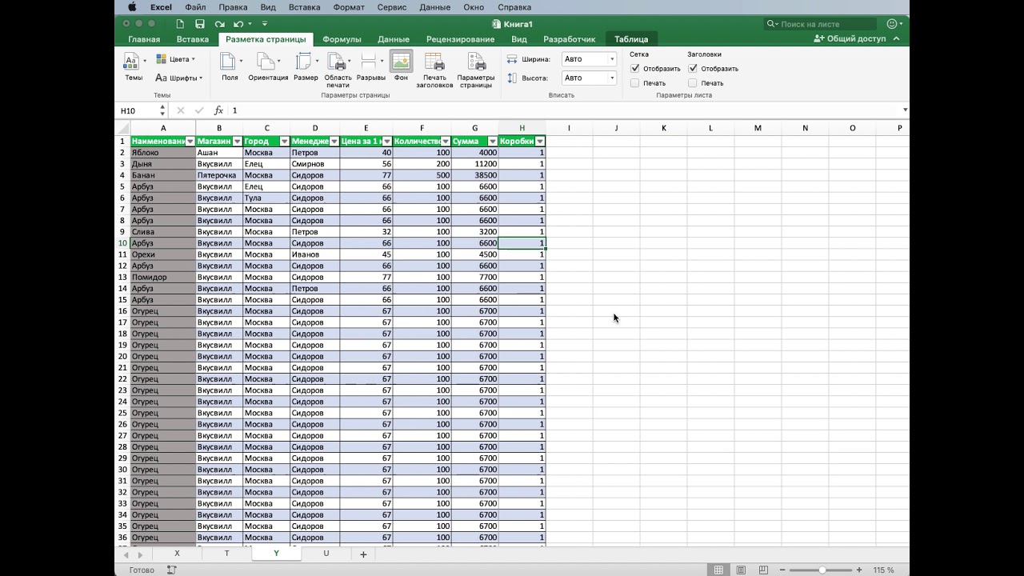Click the zoom out minus button
The width and height of the screenshot is (1024, 576).
[x=781, y=570]
